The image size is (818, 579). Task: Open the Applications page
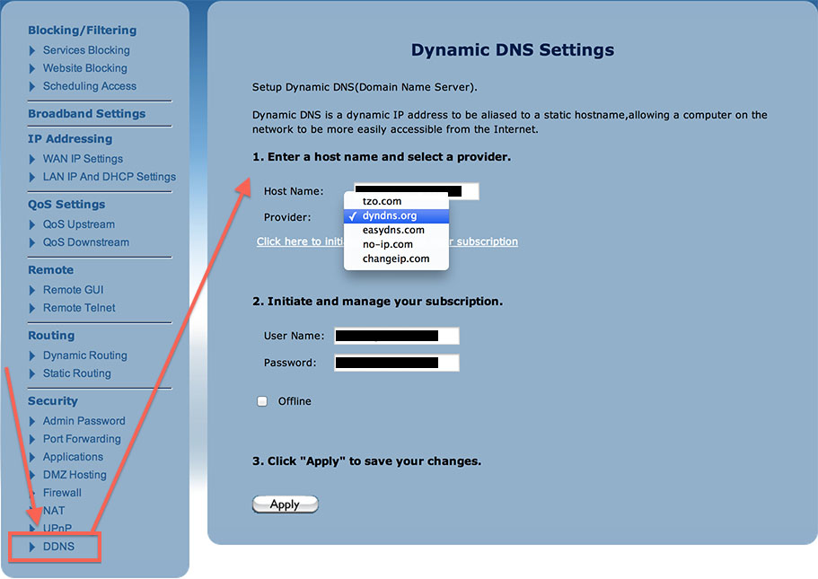click(x=73, y=457)
